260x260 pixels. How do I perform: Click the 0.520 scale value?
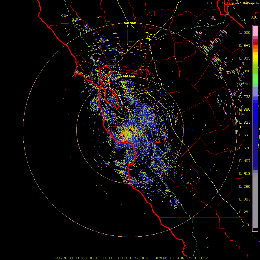(245, 148)
